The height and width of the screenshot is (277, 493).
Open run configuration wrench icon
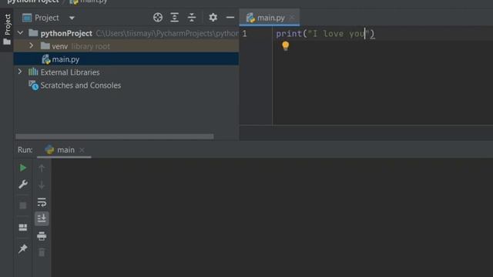pyautogui.click(x=23, y=185)
